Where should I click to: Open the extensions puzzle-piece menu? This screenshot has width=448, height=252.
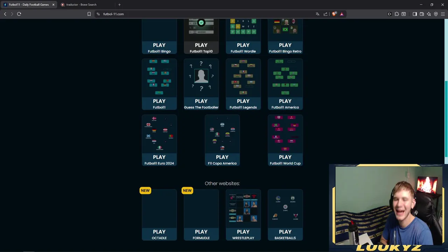click(397, 14)
